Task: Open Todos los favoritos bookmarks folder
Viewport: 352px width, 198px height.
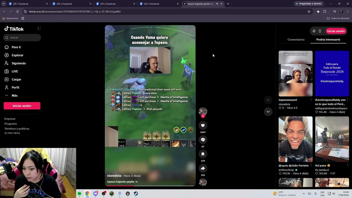Action: click(338, 18)
